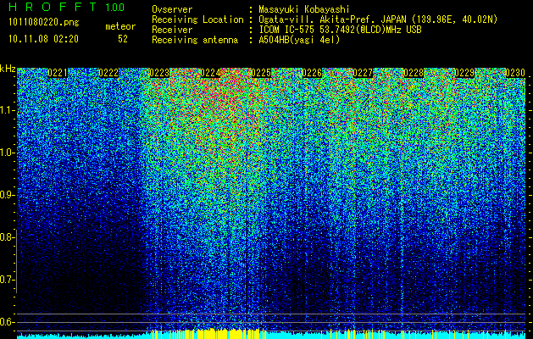533x339 pixels.
Task: Click the 'Receiving antenna' field label
Action: [x=195, y=40]
